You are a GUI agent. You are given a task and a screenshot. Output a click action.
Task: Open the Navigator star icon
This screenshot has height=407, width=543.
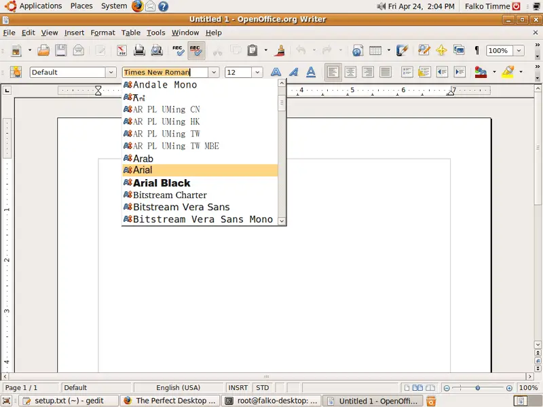pos(441,50)
